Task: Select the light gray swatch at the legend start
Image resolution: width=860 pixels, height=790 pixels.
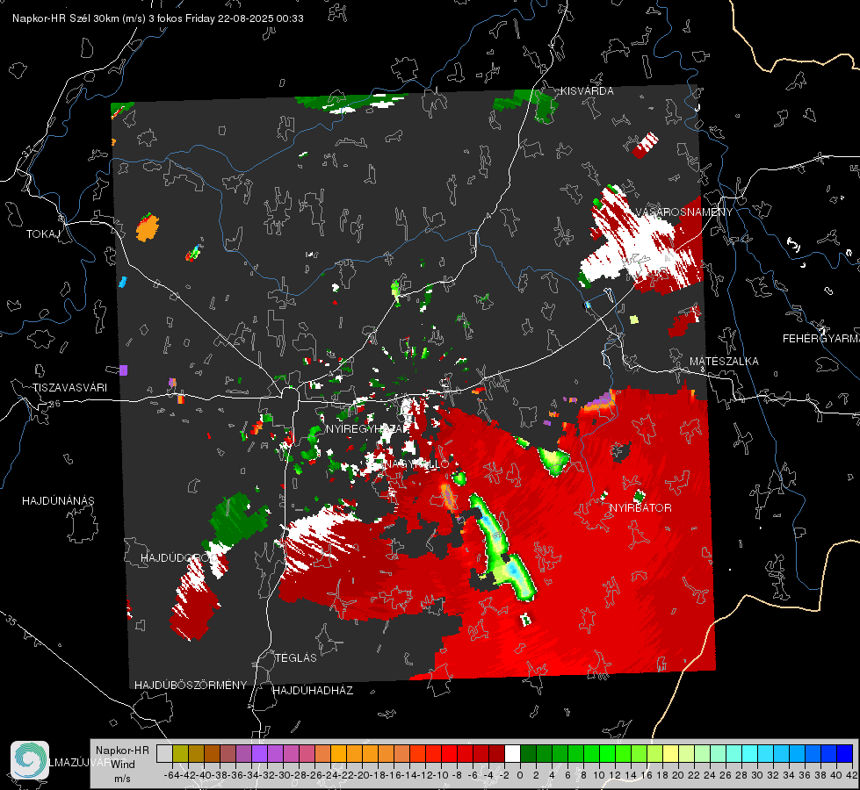Action: [x=164, y=754]
